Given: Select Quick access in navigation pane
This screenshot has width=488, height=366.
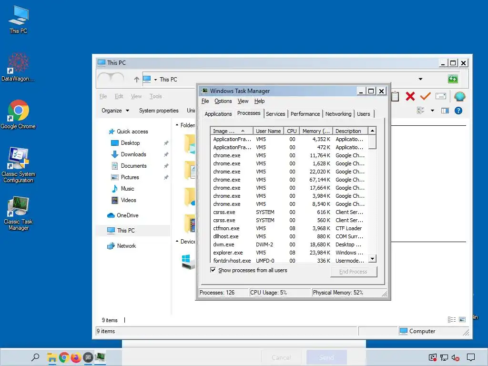Looking at the screenshot, I should [x=128, y=132].
